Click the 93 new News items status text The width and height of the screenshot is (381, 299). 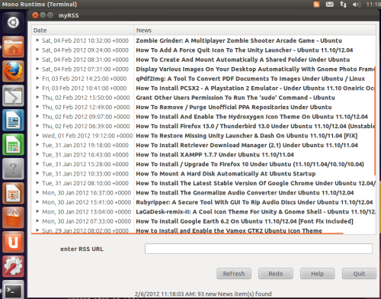click(x=203, y=294)
